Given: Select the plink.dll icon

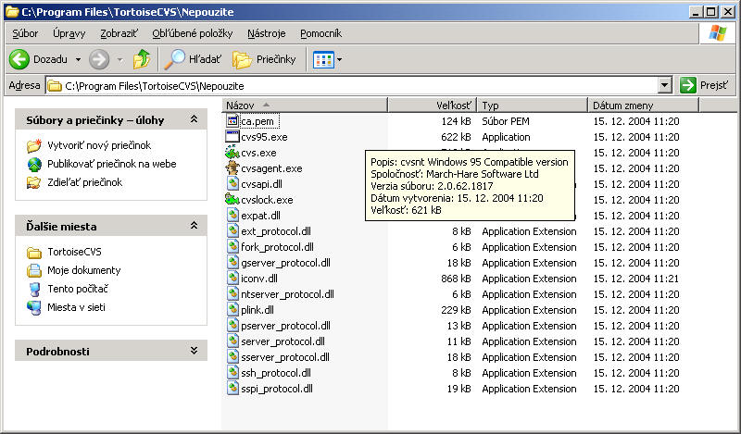Looking at the screenshot, I should tap(232, 310).
